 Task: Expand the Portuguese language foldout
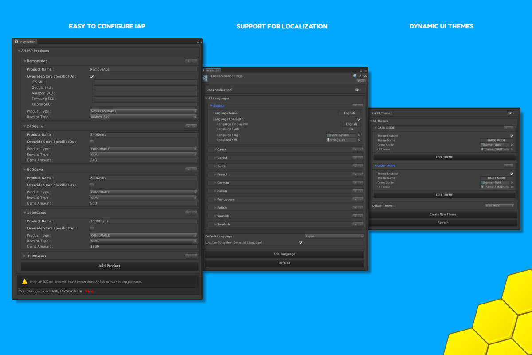(215, 199)
